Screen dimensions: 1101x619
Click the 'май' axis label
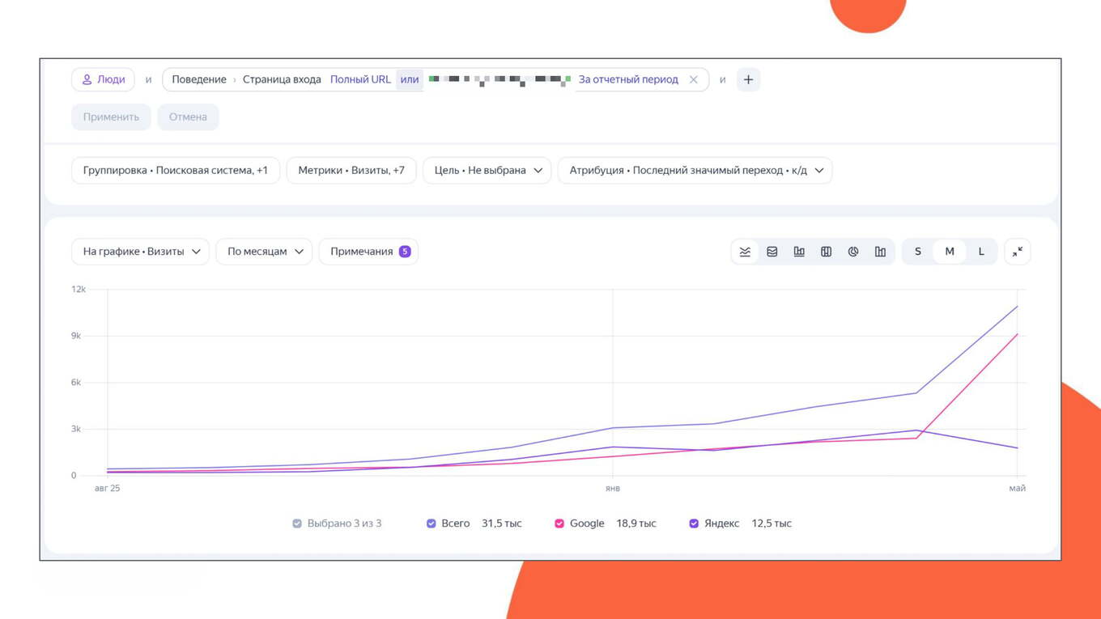pos(1018,489)
